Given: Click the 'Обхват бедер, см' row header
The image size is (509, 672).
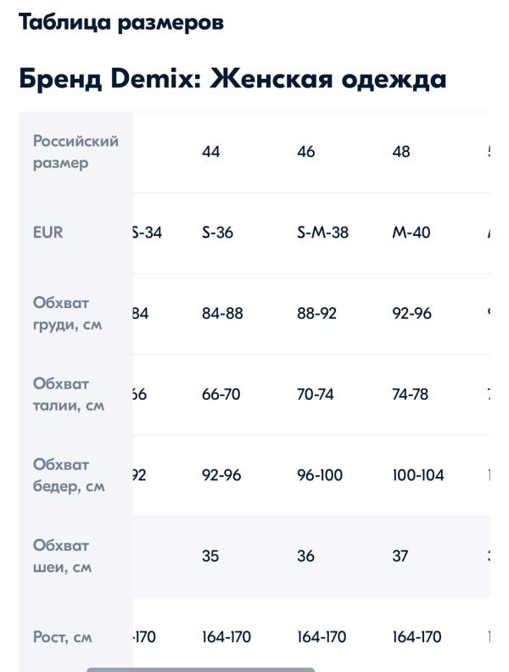Looking at the screenshot, I should coord(69,476).
